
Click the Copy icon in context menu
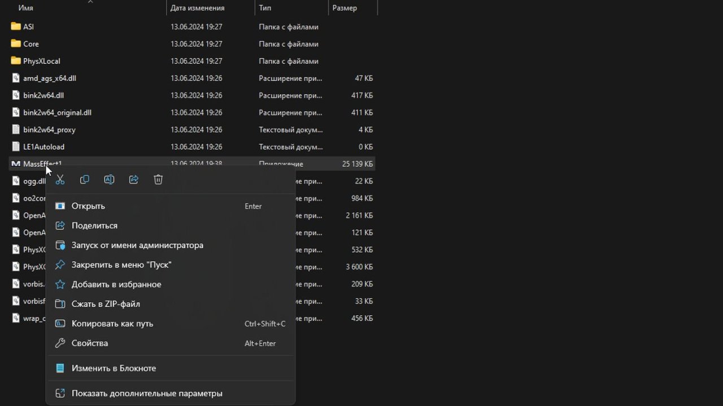[85, 180]
